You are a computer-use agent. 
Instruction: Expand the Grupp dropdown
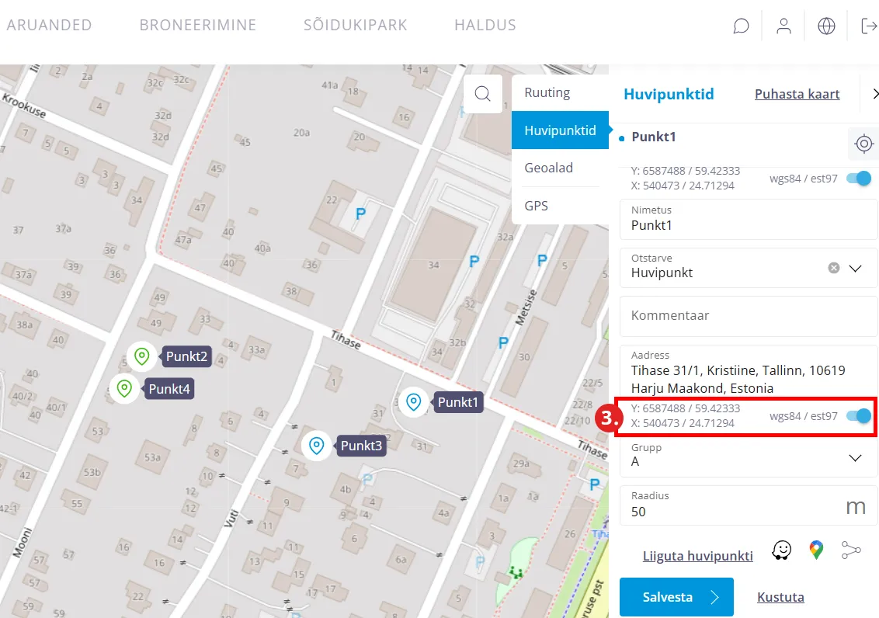856,458
